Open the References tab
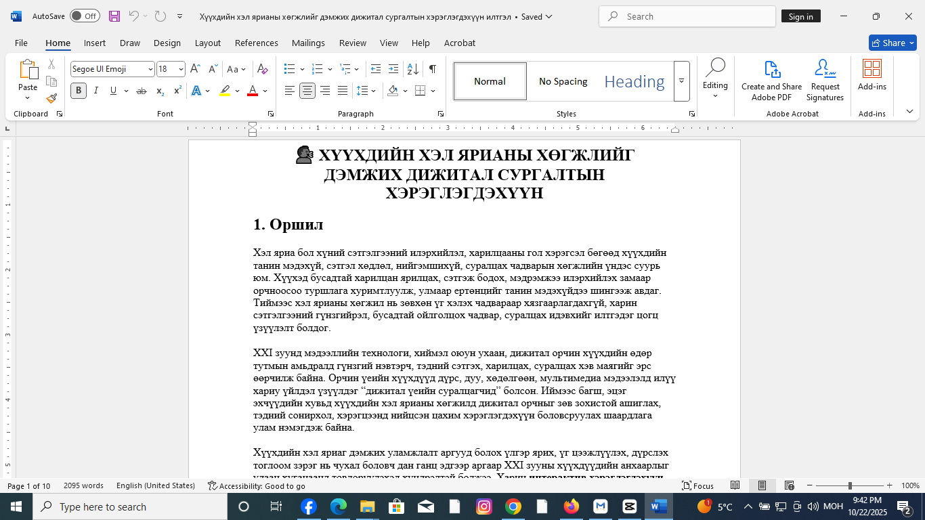Screen dimensions: 925x520 click(257, 43)
